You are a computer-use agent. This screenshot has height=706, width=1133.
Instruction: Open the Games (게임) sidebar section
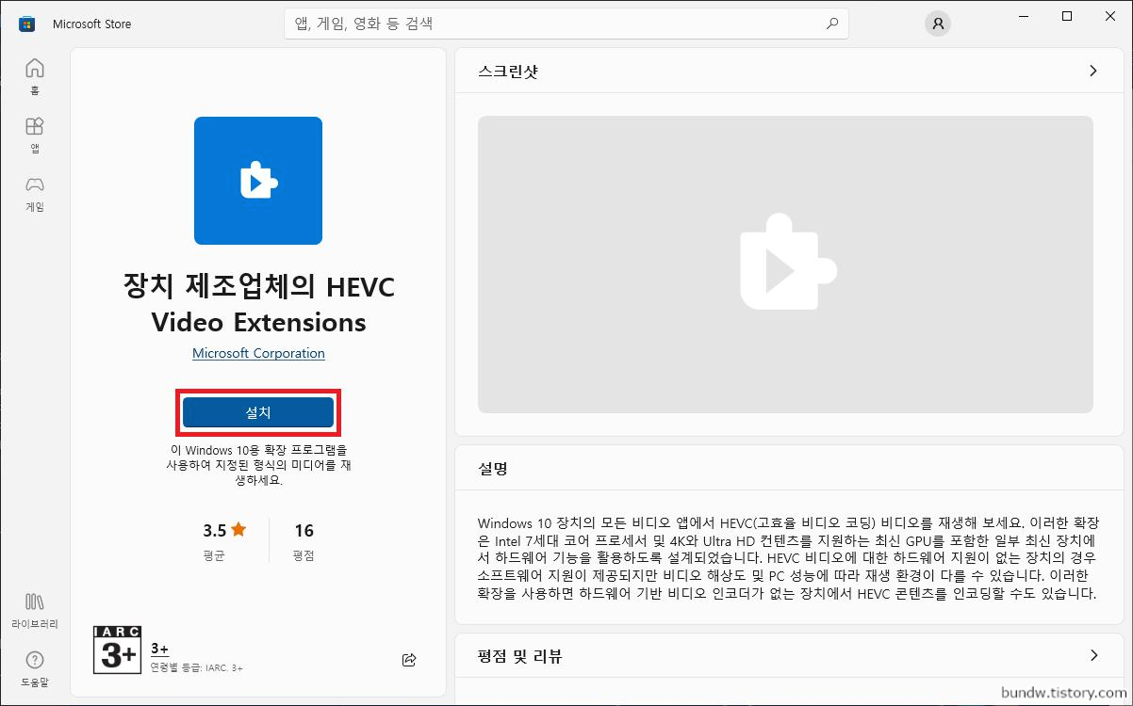pyautogui.click(x=35, y=193)
